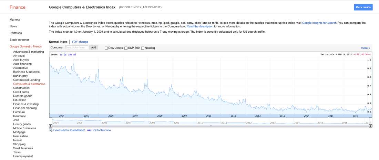Viewport: 379px width, 160px height.
Task: Set chart zoom to 10y
Action: tap(70, 55)
